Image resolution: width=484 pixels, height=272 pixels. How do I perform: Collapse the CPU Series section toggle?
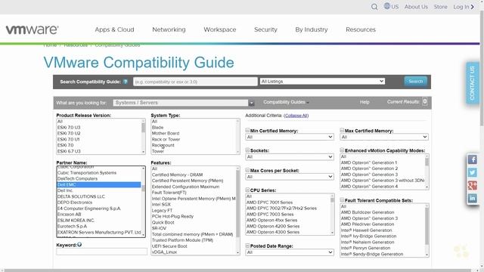247,190
